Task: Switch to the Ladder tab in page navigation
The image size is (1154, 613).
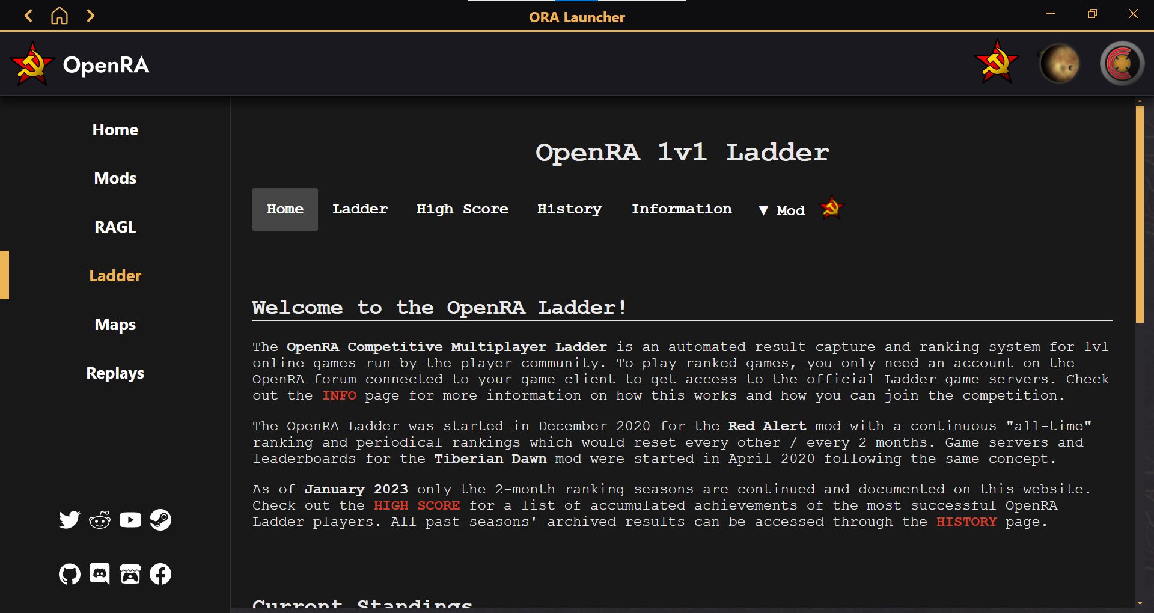Action: (x=360, y=209)
